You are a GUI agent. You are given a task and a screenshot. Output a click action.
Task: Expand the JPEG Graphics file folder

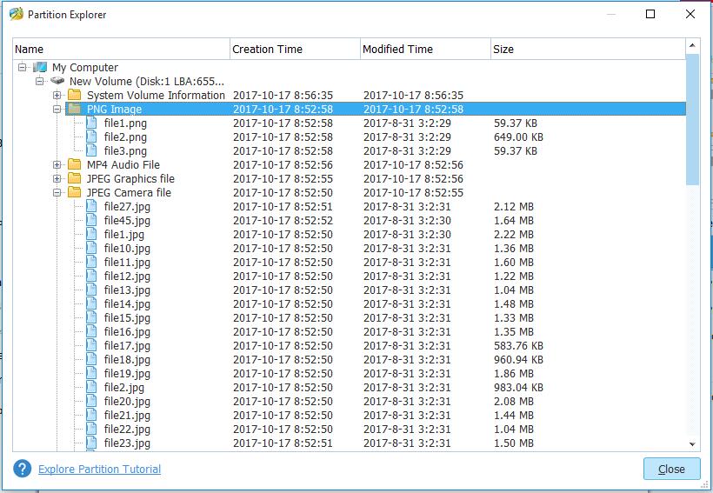pos(57,179)
